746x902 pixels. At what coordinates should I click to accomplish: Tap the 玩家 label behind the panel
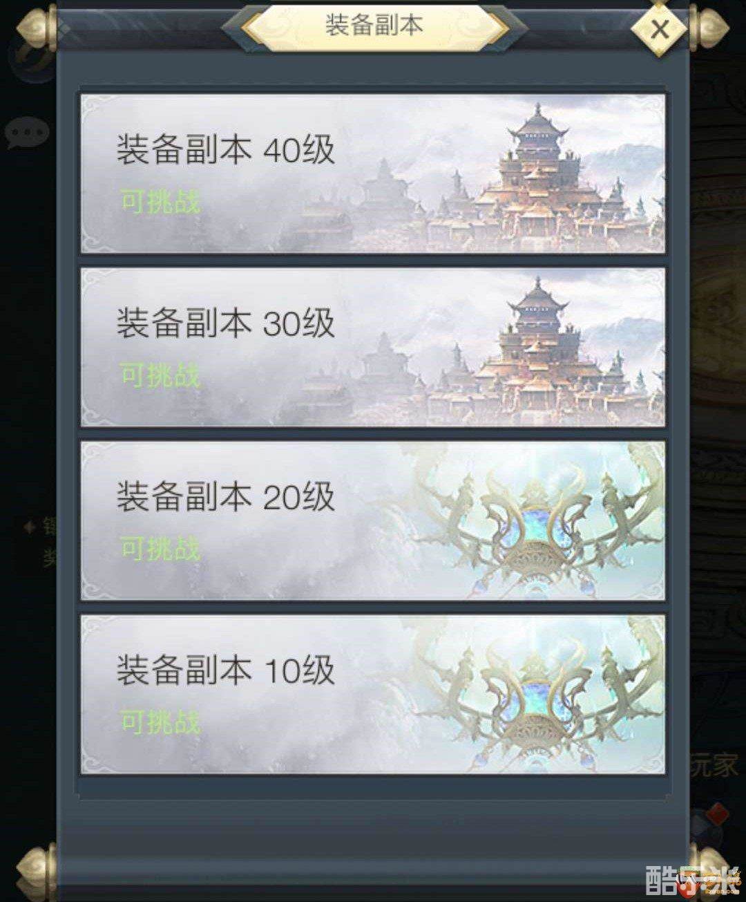[713, 765]
